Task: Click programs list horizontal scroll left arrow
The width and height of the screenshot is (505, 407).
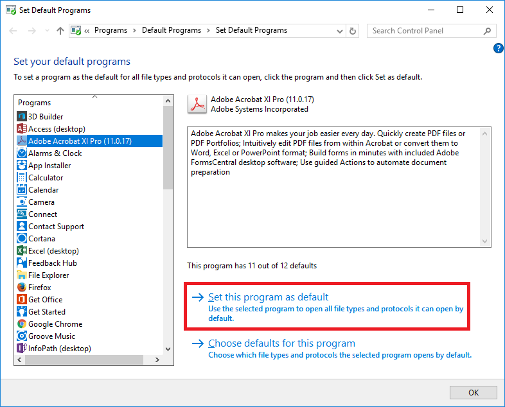Action: point(19,359)
